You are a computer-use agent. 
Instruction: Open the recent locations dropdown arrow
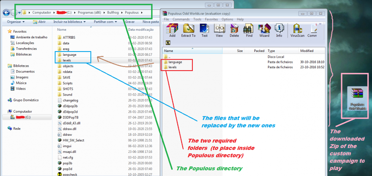coord(19,13)
